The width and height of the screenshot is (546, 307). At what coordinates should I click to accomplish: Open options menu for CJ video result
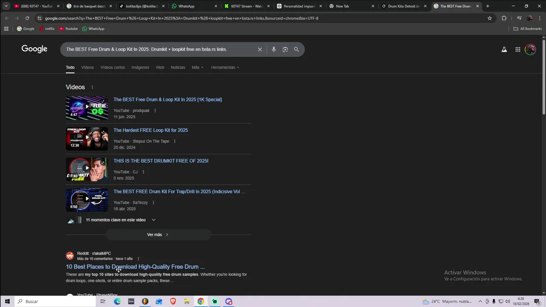(143, 172)
